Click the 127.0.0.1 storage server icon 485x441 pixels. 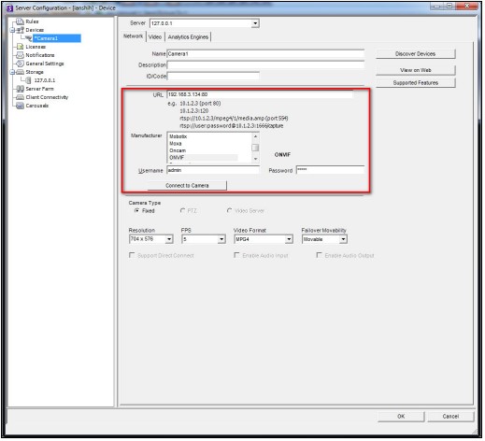pyautogui.click(x=29, y=80)
